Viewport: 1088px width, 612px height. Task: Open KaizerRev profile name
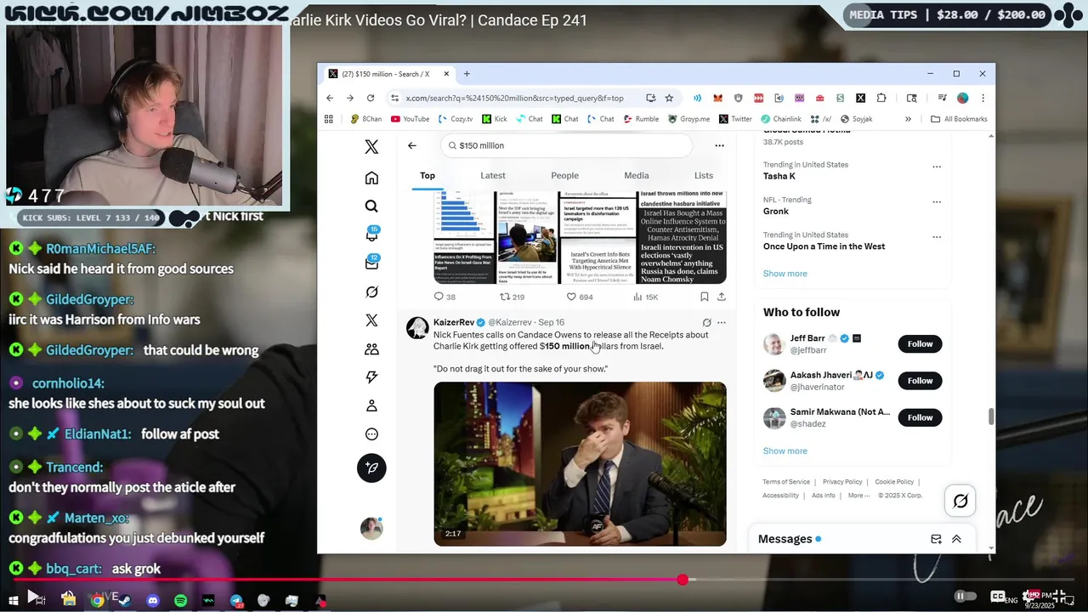(454, 322)
